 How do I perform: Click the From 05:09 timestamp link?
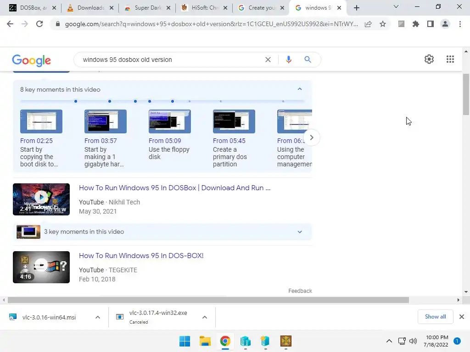click(x=165, y=141)
